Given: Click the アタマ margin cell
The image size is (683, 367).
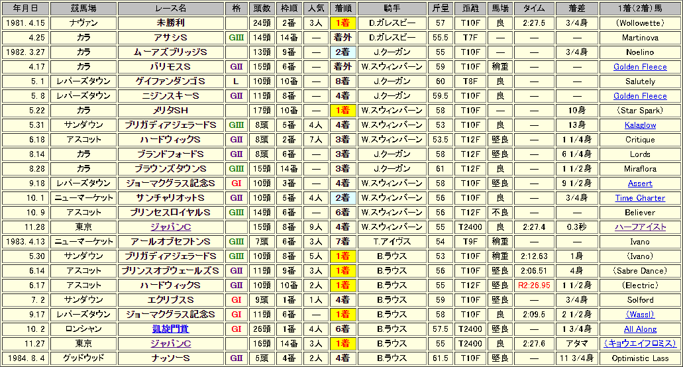Looking at the screenshot, I should click(577, 344).
